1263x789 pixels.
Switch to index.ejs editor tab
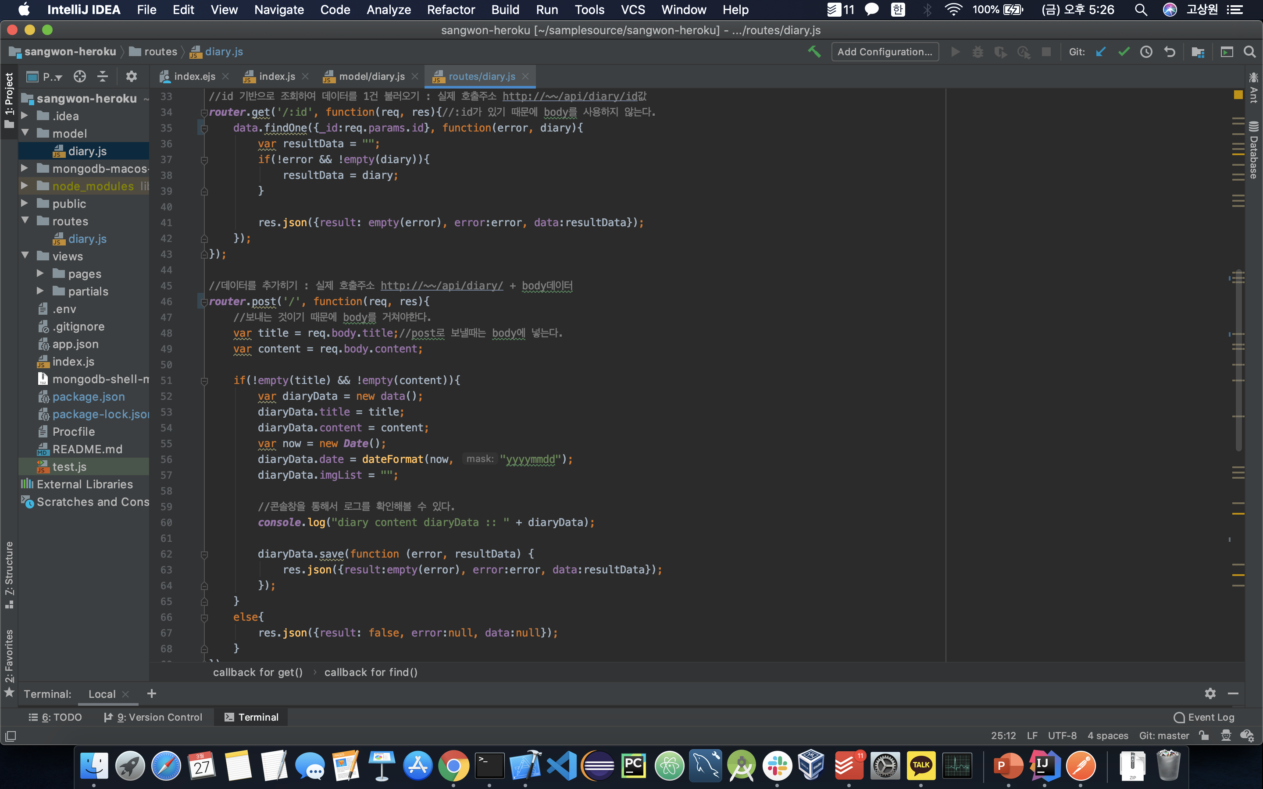click(x=194, y=76)
